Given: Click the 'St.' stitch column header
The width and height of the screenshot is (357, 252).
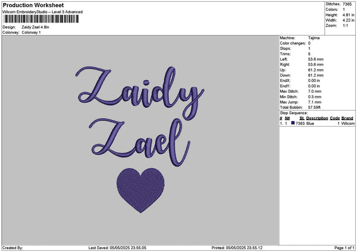Looking at the screenshot, I should pyautogui.click(x=302, y=118).
